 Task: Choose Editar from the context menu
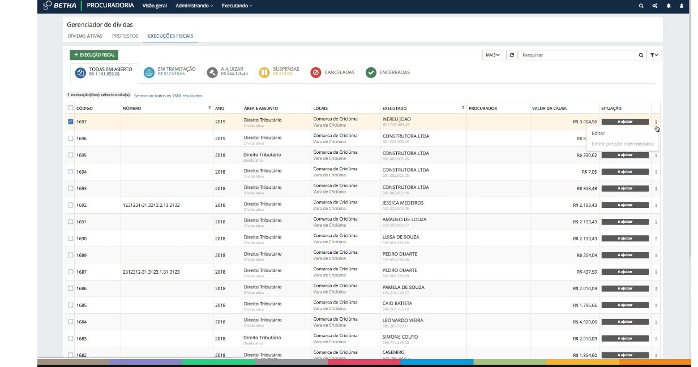click(x=598, y=133)
